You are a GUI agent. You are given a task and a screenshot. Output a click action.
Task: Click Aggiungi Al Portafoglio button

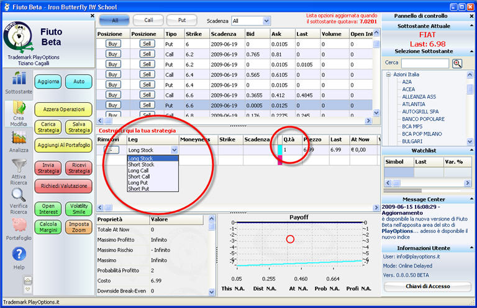point(63,146)
